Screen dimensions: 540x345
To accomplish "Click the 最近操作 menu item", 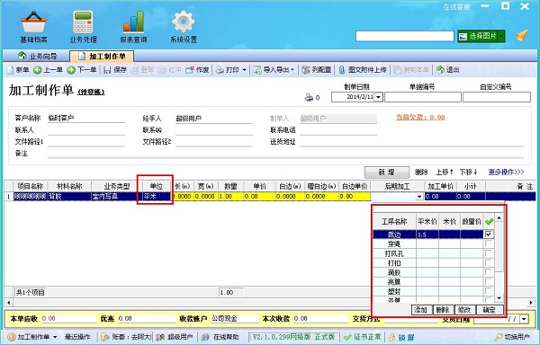I will coord(77,337).
